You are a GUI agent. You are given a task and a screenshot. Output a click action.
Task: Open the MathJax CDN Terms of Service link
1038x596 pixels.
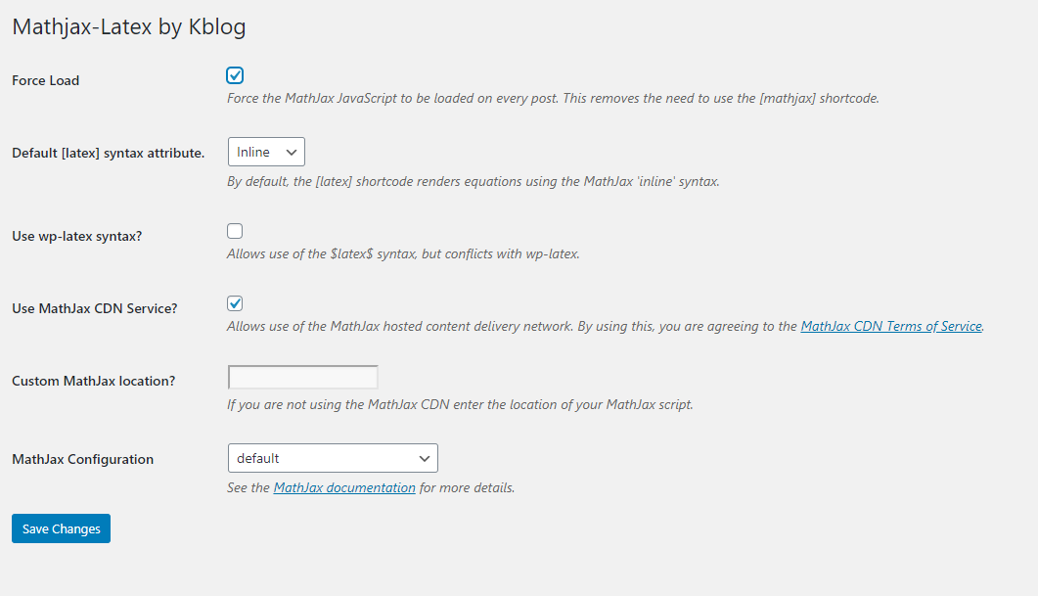pos(891,326)
